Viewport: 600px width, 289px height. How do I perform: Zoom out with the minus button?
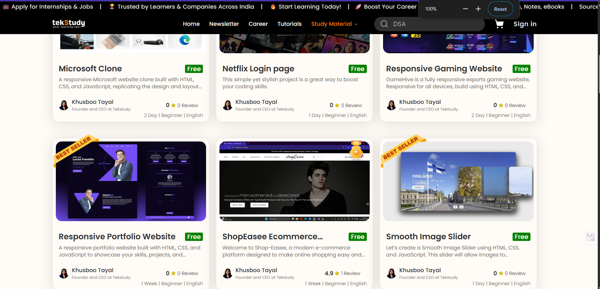[x=465, y=9]
